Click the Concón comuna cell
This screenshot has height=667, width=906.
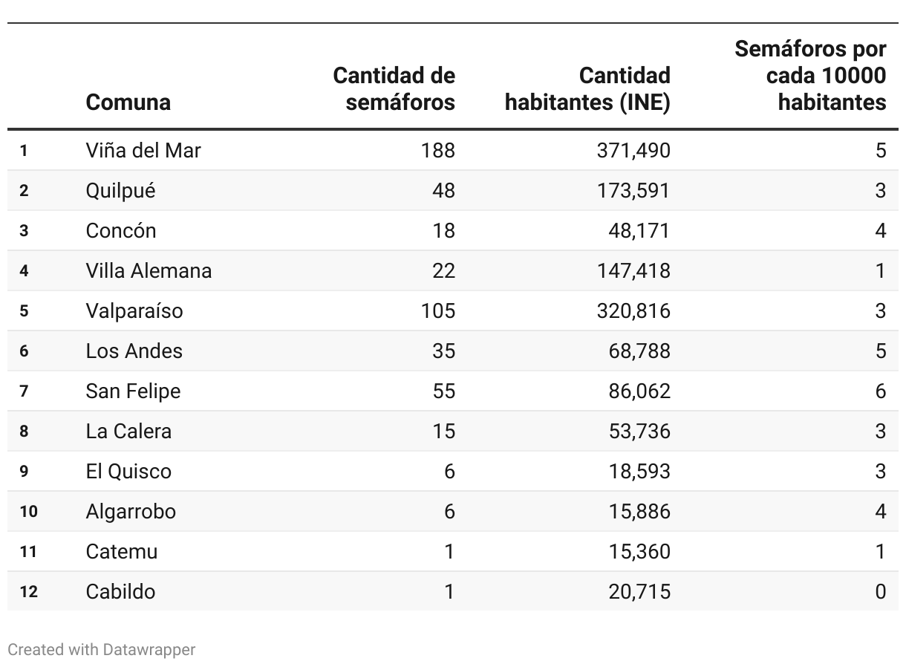tap(121, 231)
